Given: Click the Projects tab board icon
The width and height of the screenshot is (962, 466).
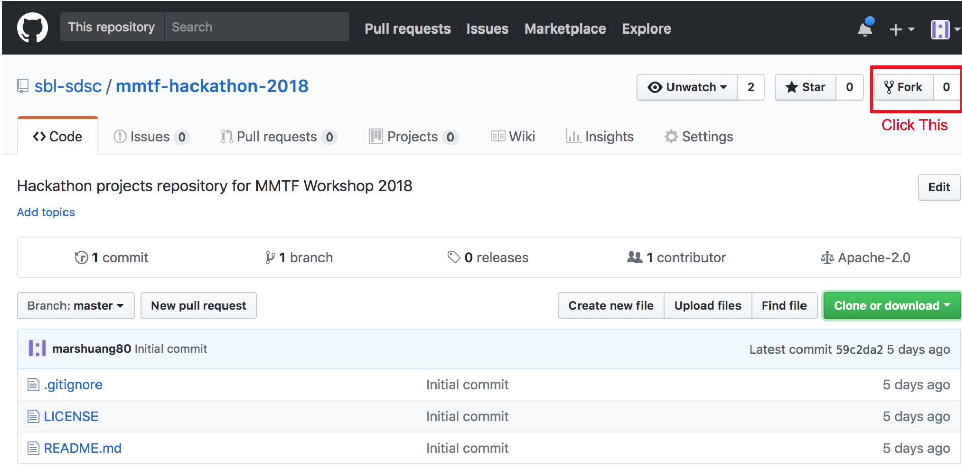Looking at the screenshot, I should coord(376,137).
